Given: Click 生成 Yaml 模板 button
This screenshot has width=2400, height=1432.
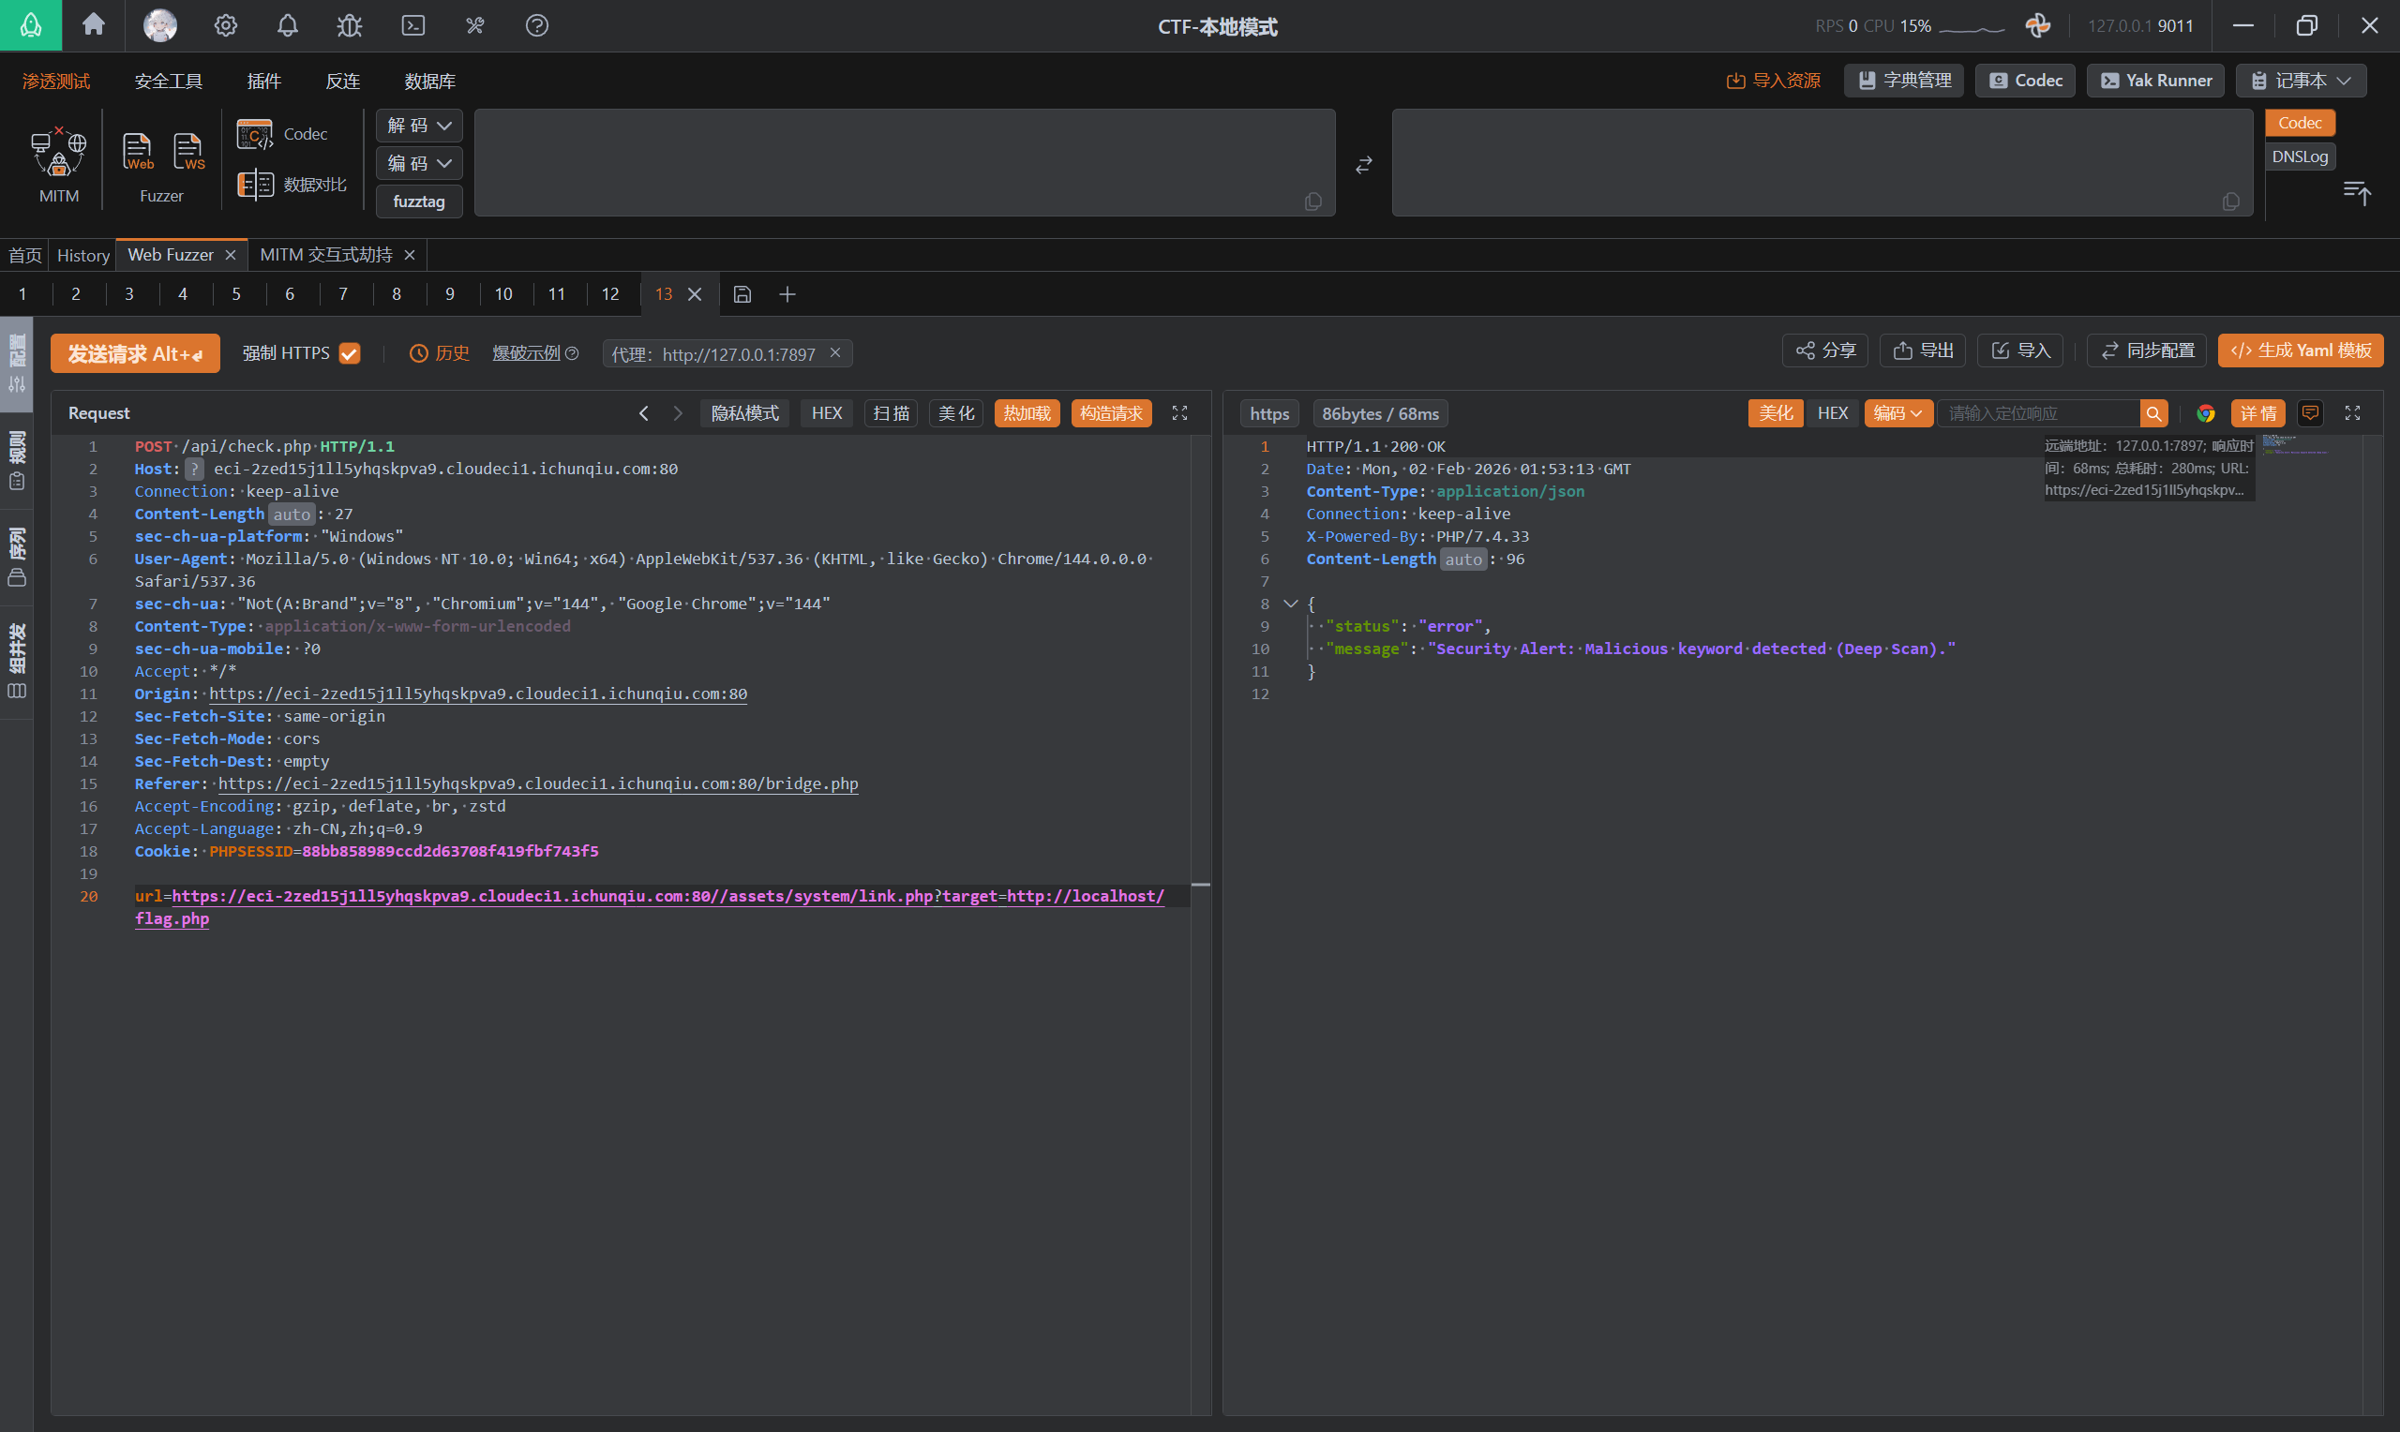Looking at the screenshot, I should (x=2301, y=351).
